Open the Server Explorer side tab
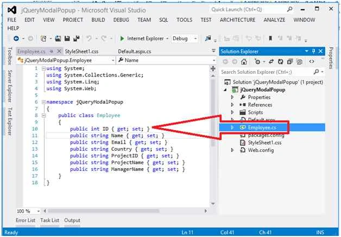Image resolution: width=341 pixels, height=237 pixels. coord(10,86)
